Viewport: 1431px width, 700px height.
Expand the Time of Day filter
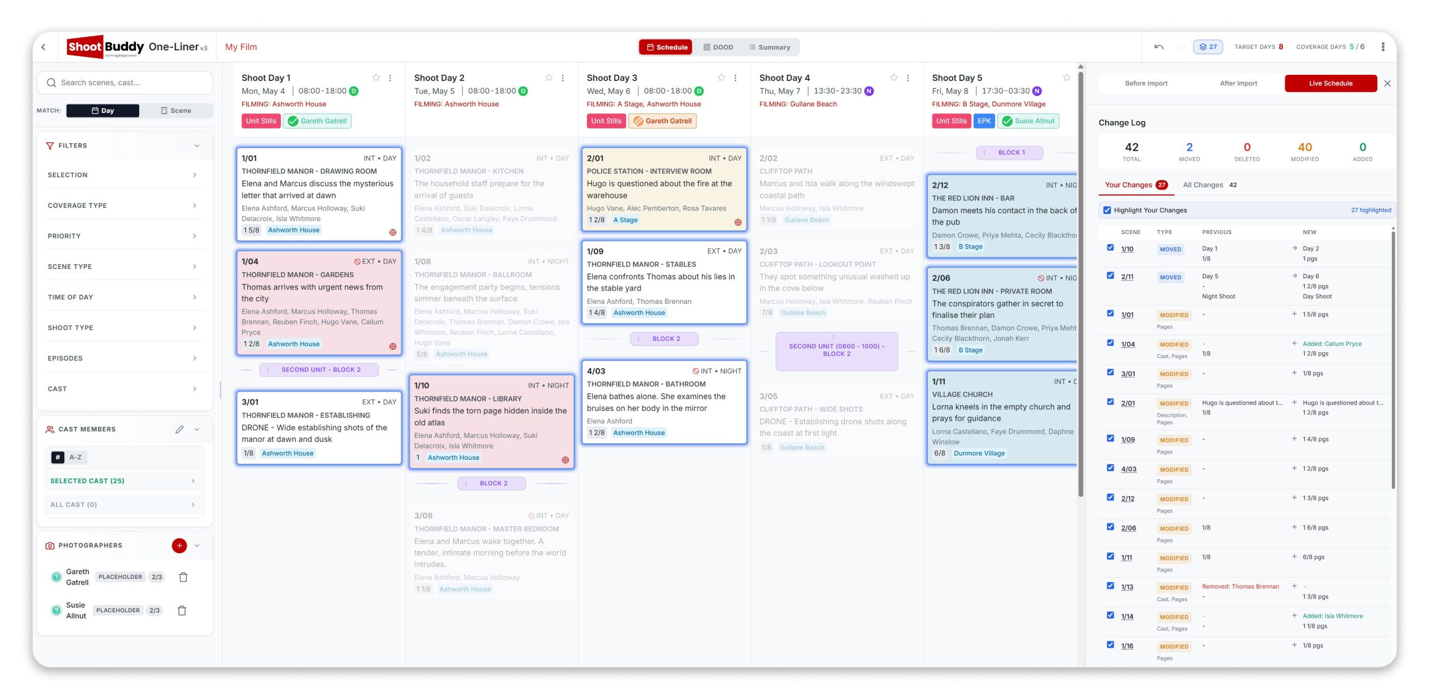[x=125, y=297]
